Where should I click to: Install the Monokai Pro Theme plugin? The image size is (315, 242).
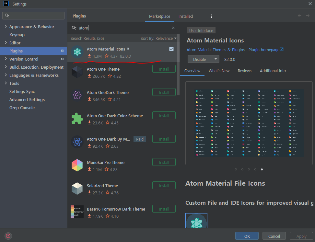pos(164,162)
